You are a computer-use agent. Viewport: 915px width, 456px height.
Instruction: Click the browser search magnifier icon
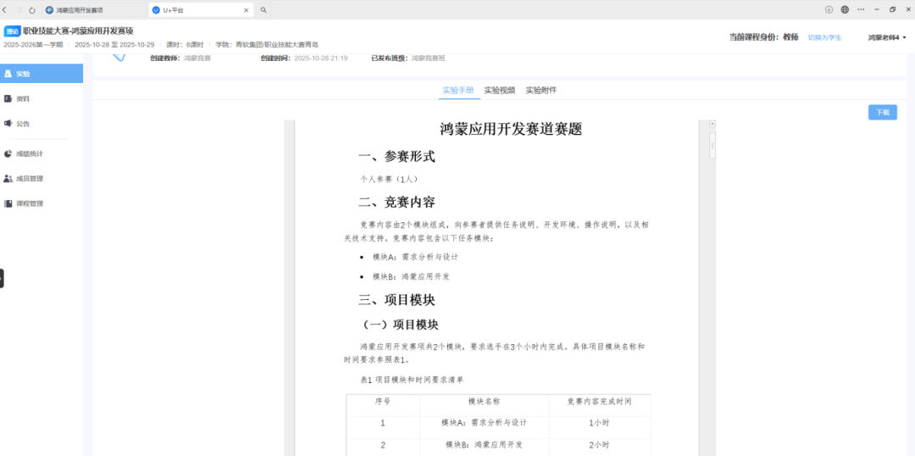[x=264, y=10]
